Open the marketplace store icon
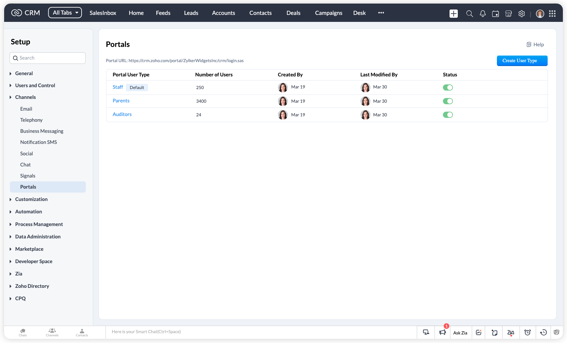The height and width of the screenshot is (343, 567). tap(509, 13)
